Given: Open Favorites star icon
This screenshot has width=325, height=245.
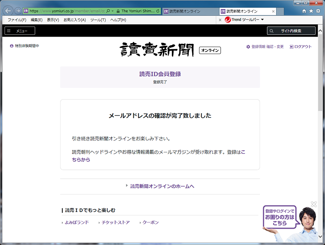Looking at the screenshot, I should pos(311,11).
